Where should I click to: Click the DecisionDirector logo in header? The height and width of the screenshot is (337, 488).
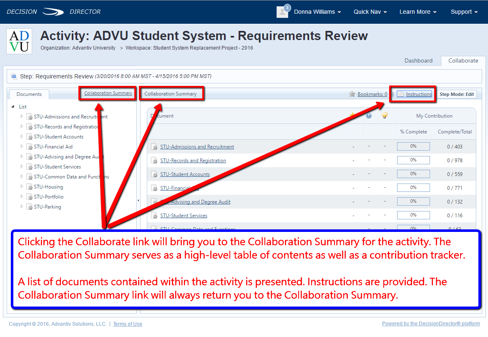pos(53,12)
